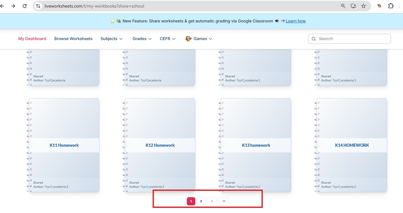Click the red extension icon in toolbar
The image size is (403, 213).
(x=379, y=6)
